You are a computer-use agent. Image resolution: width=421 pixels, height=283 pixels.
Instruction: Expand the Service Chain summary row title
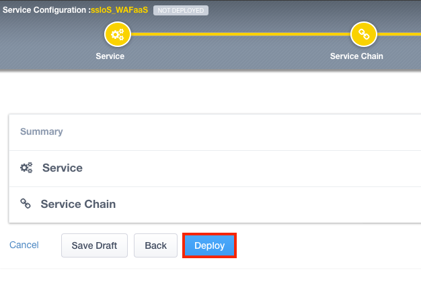click(78, 204)
